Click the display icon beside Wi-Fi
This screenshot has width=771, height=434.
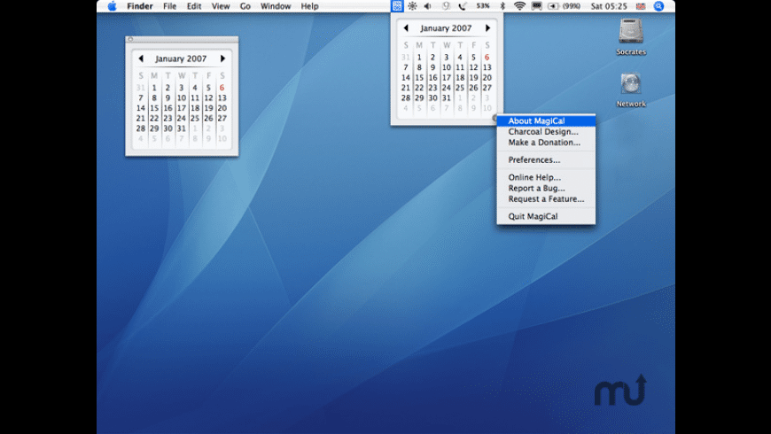coord(536,6)
